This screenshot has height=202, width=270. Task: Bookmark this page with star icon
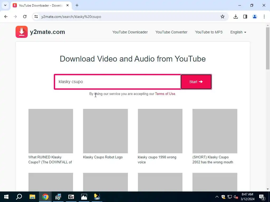pos(223,17)
